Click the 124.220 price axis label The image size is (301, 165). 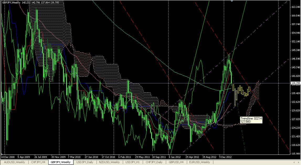(296, 128)
